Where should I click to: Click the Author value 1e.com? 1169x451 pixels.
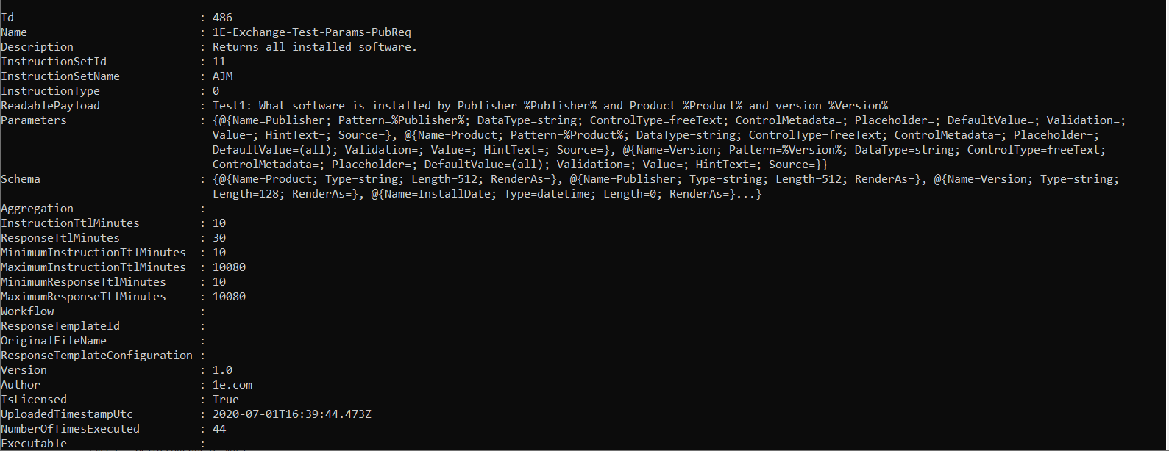[x=232, y=385]
